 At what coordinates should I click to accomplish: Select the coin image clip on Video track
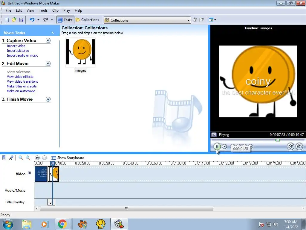click(x=53, y=174)
